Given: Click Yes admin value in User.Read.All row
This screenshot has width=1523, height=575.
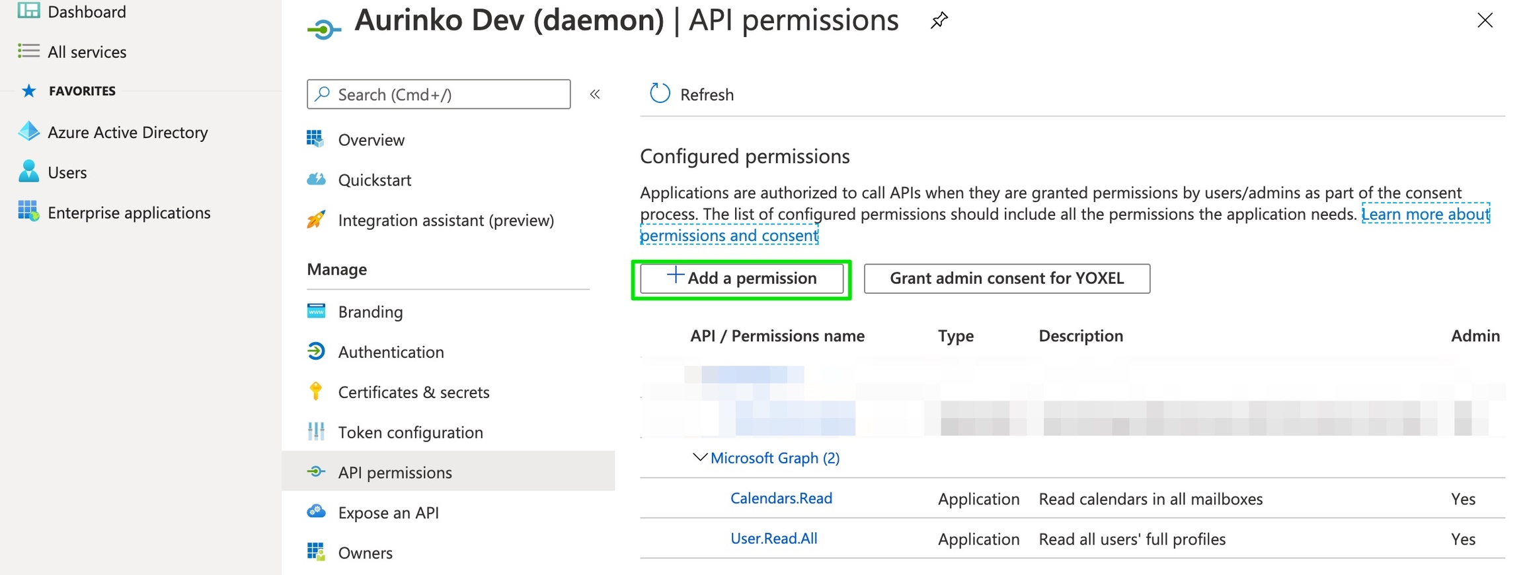Looking at the screenshot, I should (x=1463, y=539).
